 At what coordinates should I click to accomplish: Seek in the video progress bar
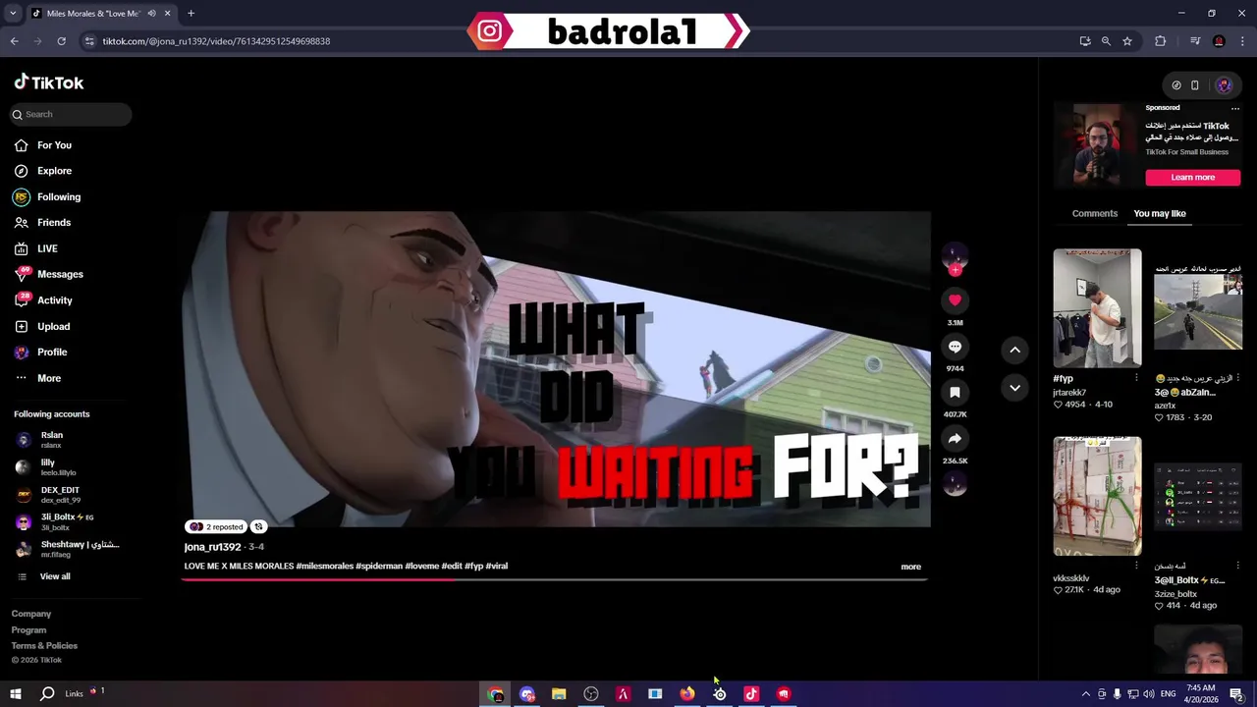click(x=555, y=579)
